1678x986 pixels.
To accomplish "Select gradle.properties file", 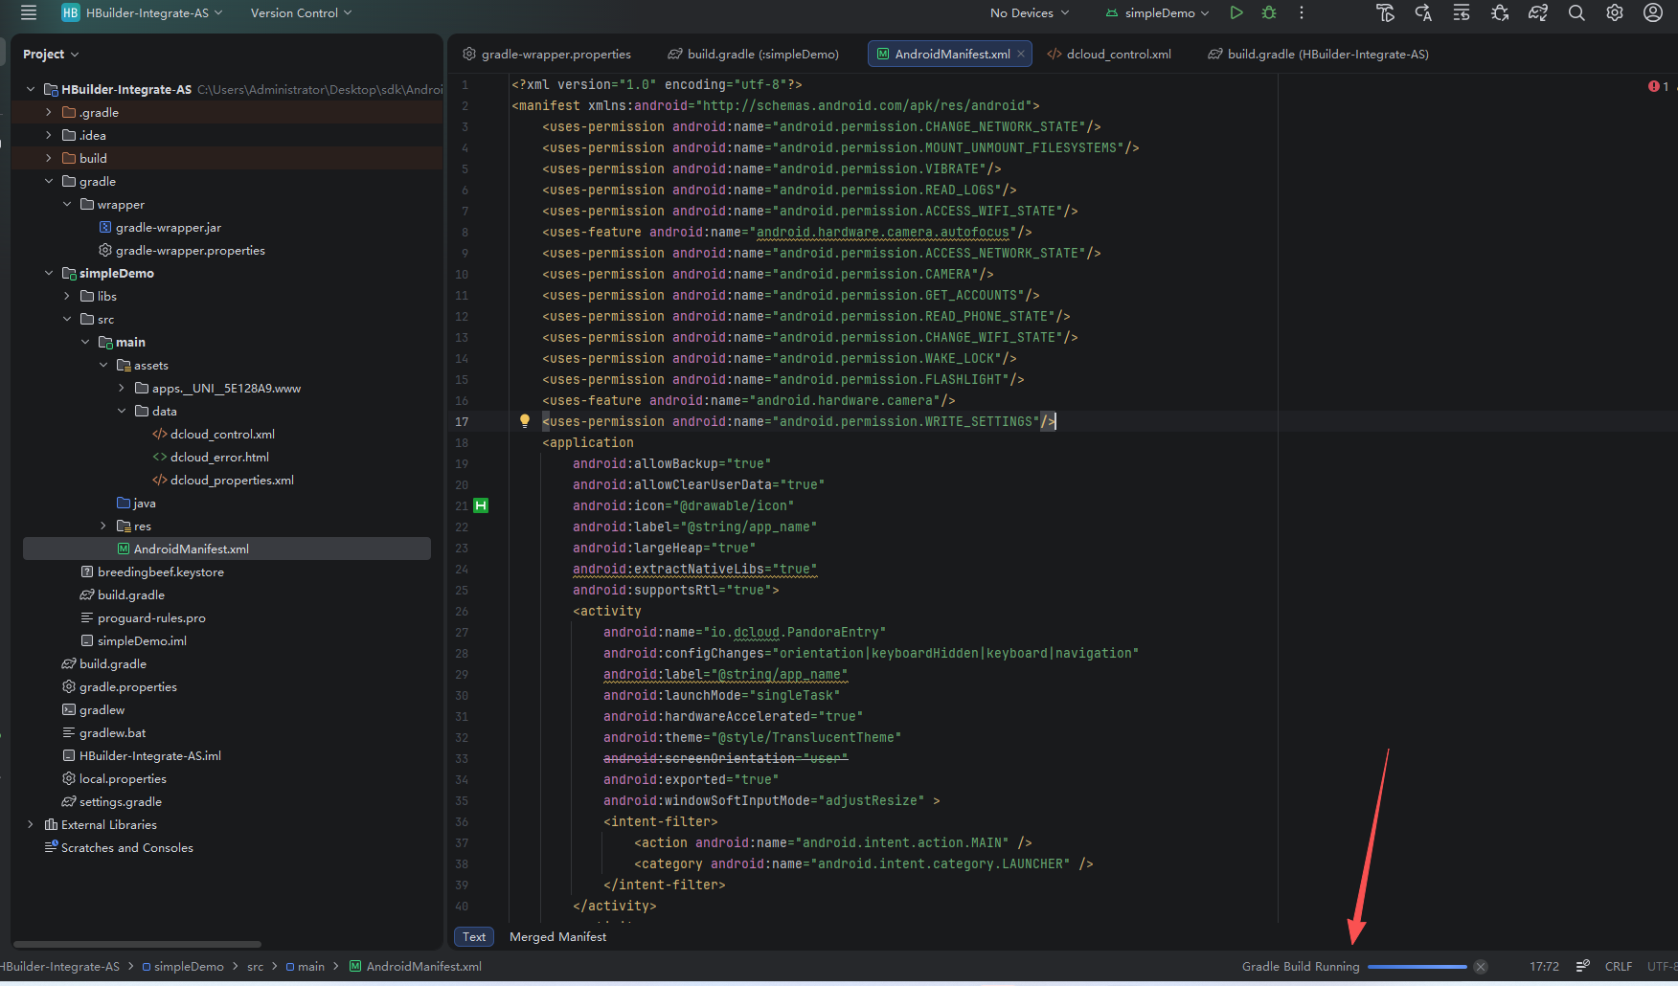I will click(x=120, y=686).
